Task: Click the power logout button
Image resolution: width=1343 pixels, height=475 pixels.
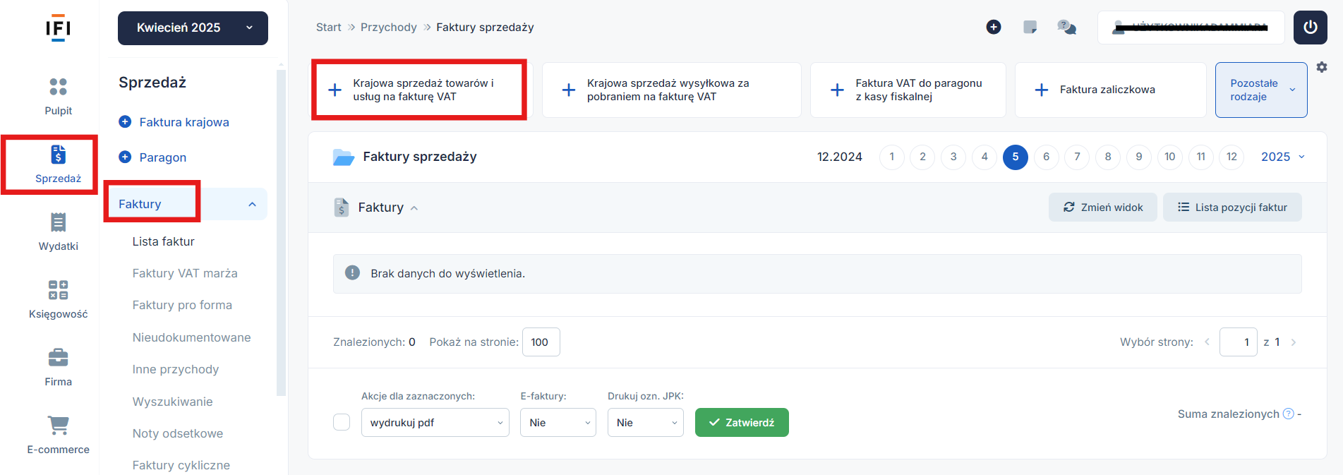Action: tap(1311, 28)
